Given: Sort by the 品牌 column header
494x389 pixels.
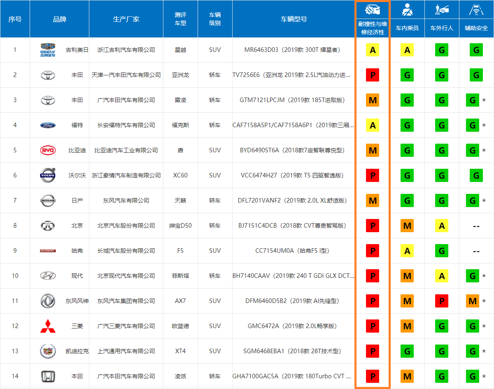Looking at the screenshot, I should point(59,19).
